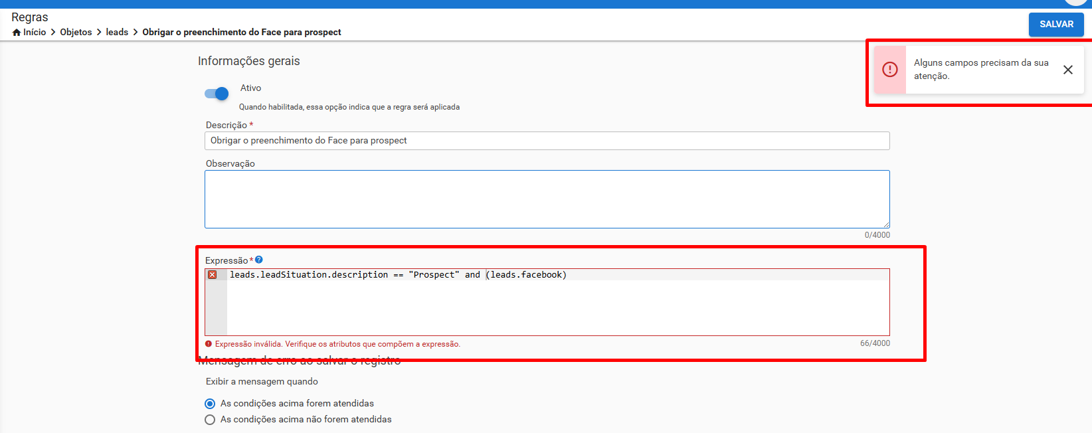Select 'As condições acima não forem atendidas' radio
Screen dimensions: 1092x433
click(210, 420)
